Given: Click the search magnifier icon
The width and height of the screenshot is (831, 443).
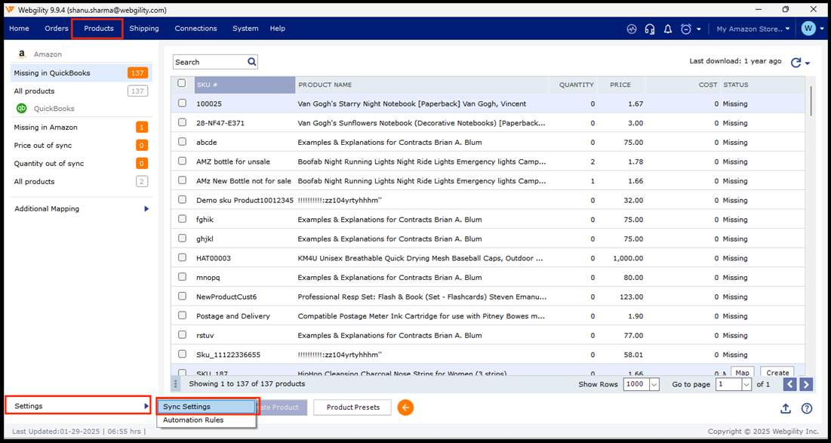Looking at the screenshot, I should point(252,62).
